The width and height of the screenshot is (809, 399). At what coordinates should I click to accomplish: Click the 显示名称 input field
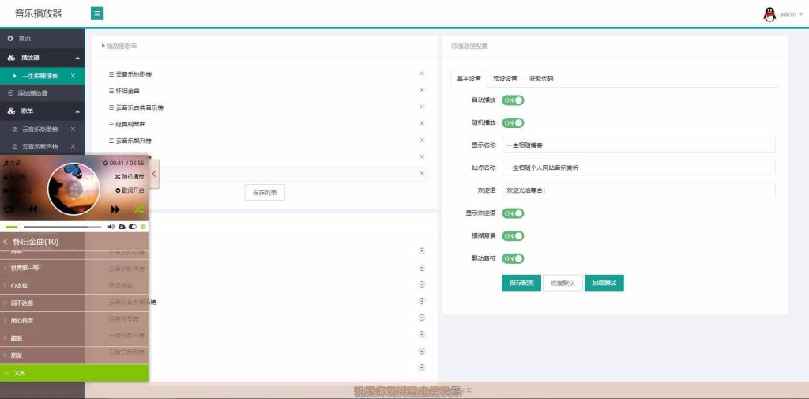[638, 145]
